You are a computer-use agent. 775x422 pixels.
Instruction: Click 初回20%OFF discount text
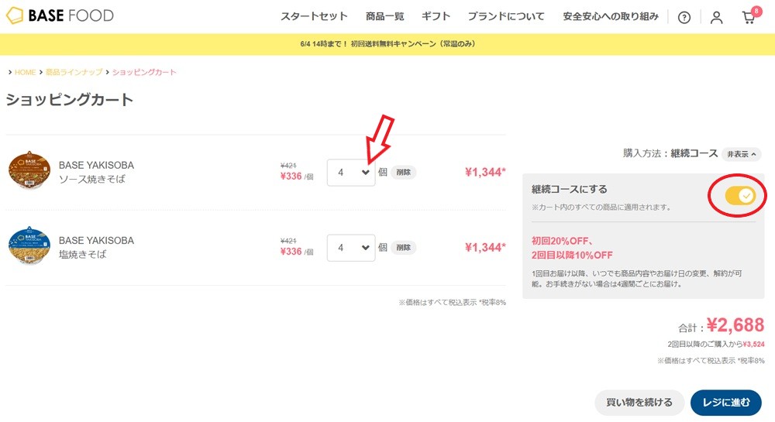click(x=562, y=241)
